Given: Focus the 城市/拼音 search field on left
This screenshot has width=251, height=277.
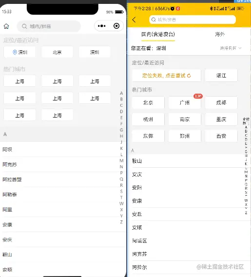Looking at the screenshot, I should click(49, 26).
